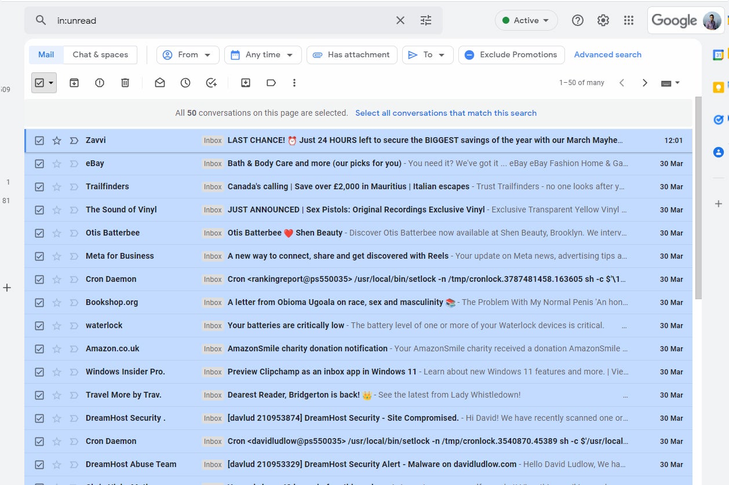Open the Active status dropdown
The width and height of the screenshot is (729, 485).
(x=526, y=20)
